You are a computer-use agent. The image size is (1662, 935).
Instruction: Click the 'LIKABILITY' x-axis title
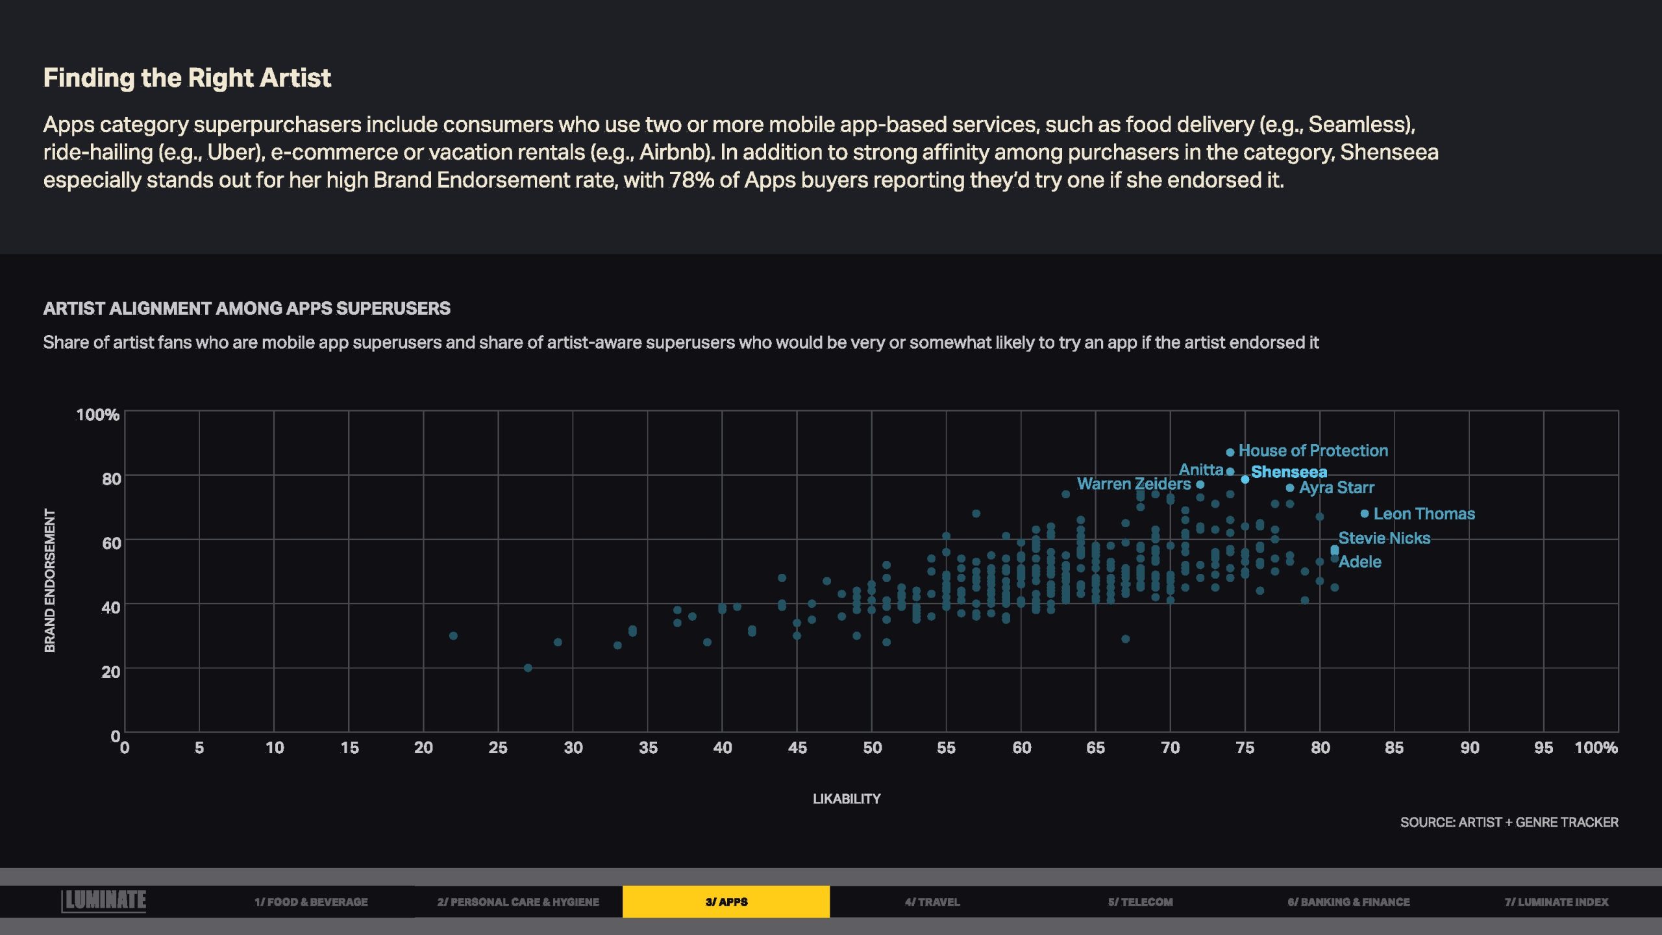tap(847, 799)
